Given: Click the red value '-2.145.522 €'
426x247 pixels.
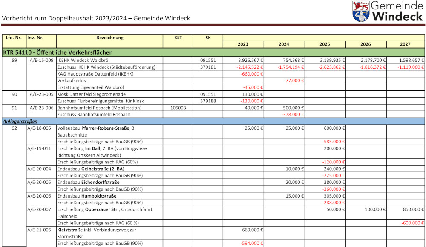Looking at the screenshot, I should (x=250, y=67).
